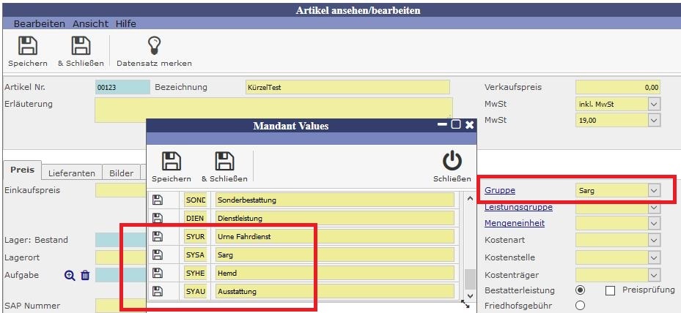Click the Mengeneinheit link

pyautogui.click(x=514, y=223)
